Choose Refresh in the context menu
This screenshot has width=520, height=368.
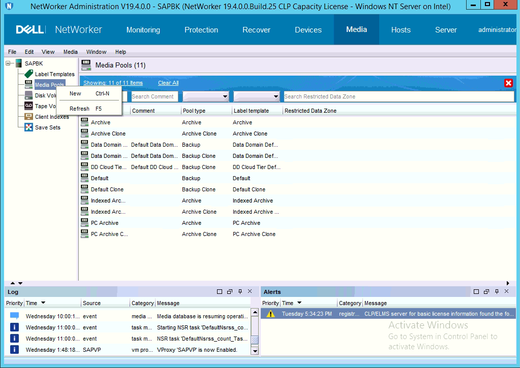(x=79, y=109)
